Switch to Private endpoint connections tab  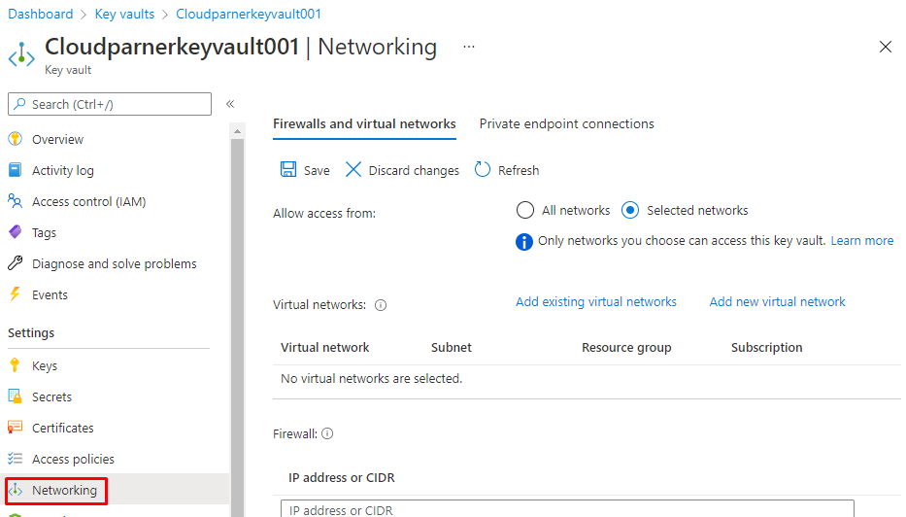click(x=566, y=123)
